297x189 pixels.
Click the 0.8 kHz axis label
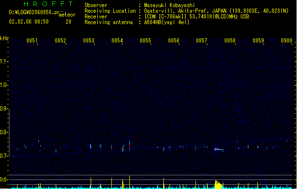pos(4,132)
